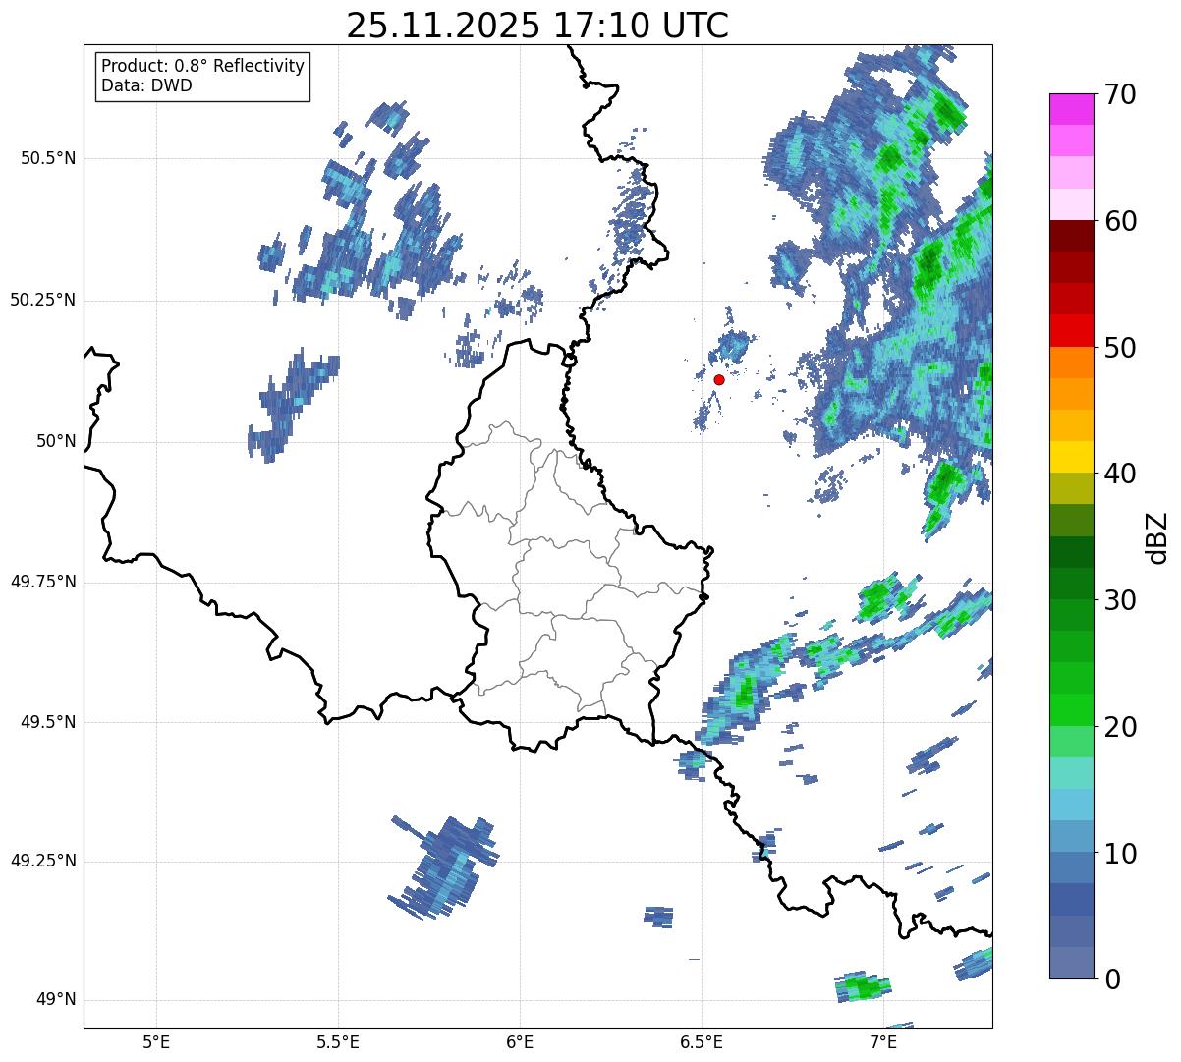This screenshot has width=1181, height=1062.
Task: Click the bright red colorbar segment above 50
Action: pyautogui.click(x=1072, y=331)
